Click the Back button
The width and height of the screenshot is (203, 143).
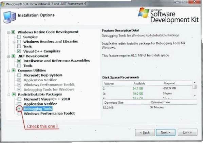145,132
